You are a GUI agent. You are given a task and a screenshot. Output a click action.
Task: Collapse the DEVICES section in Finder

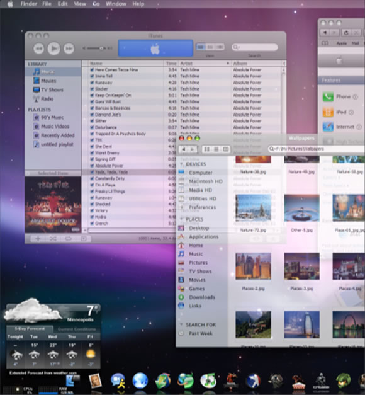(x=181, y=164)
